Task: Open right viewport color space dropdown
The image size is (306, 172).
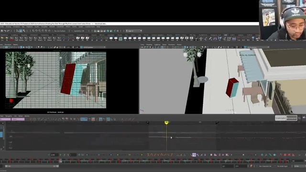Action: tap(258, 47)
